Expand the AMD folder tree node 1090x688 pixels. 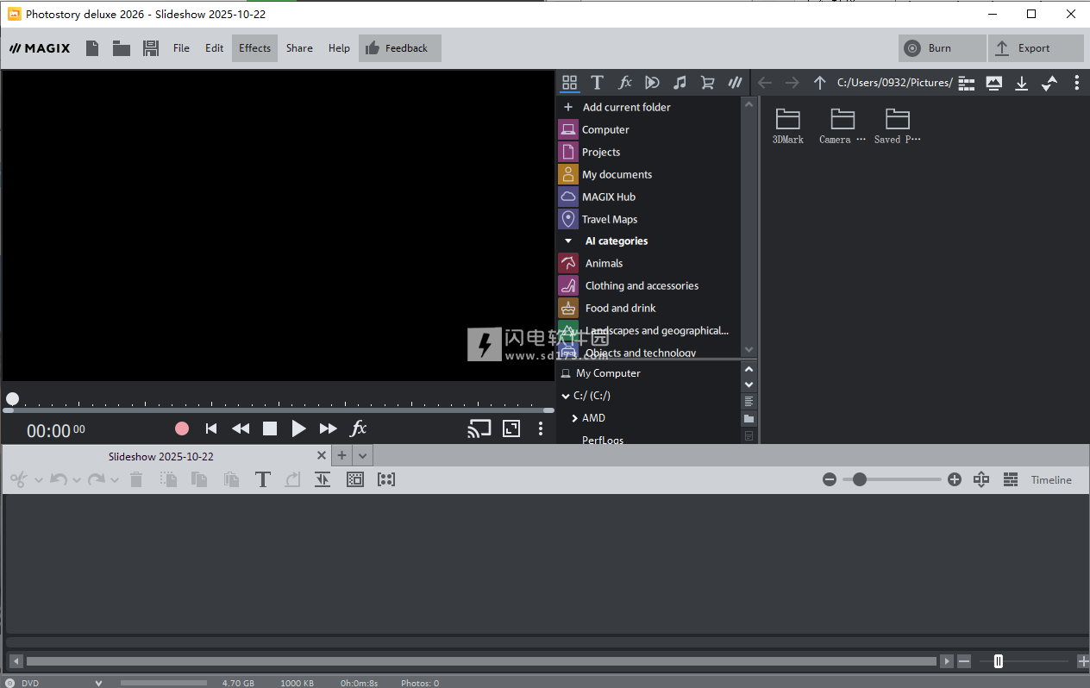[x=575, y=418]
